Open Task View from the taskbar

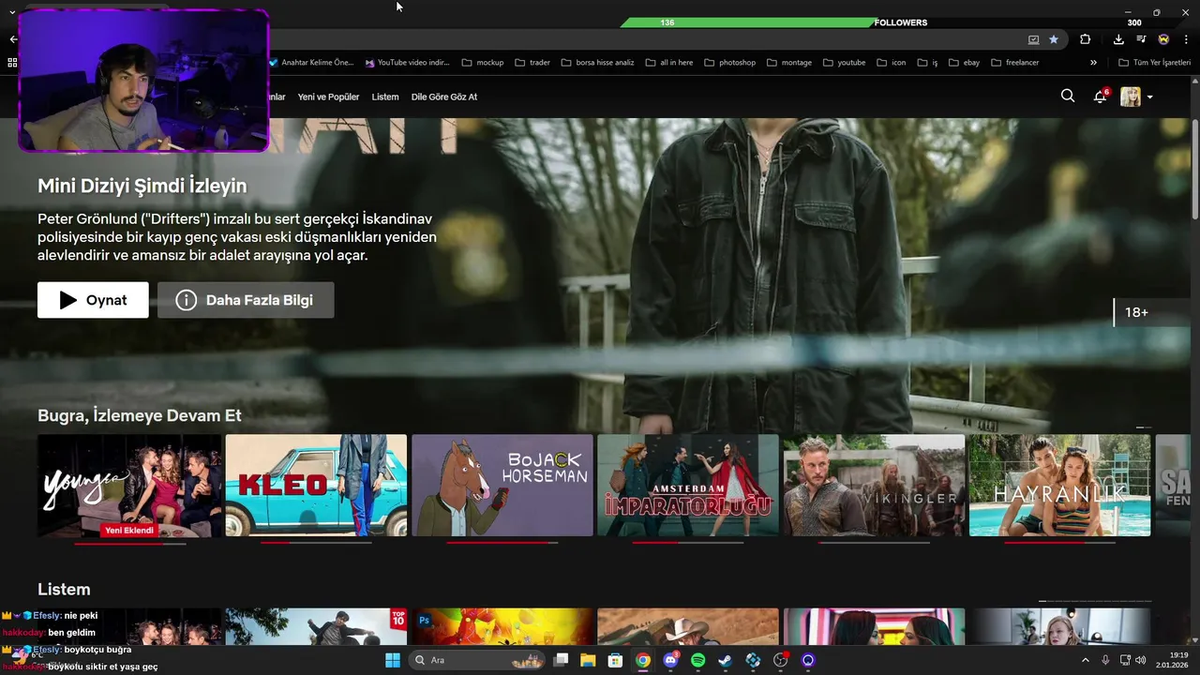pos(561,660)
